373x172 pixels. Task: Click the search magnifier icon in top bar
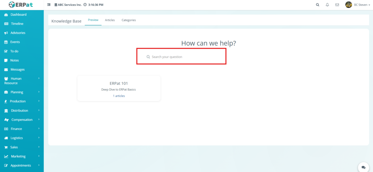(x=318, y=5)
